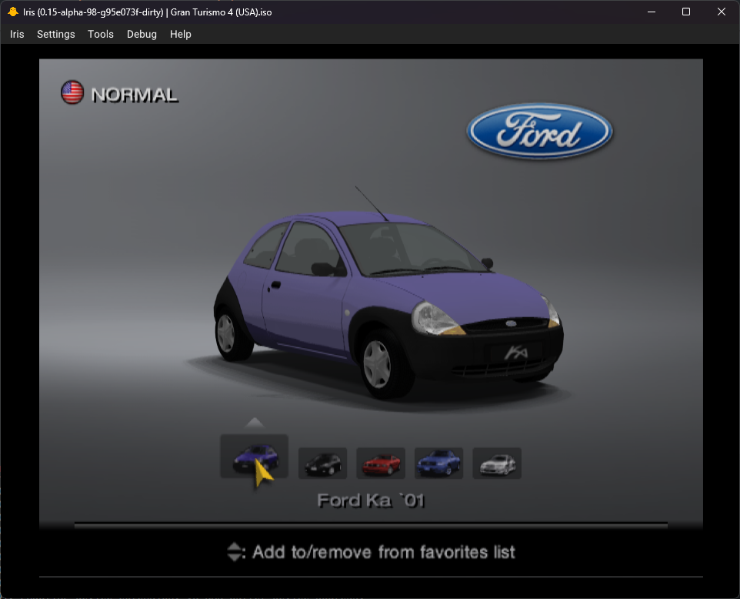Open the Settings menu
Image resolution: width=740 pixels, height=599 pixels.
pos(55,34)
